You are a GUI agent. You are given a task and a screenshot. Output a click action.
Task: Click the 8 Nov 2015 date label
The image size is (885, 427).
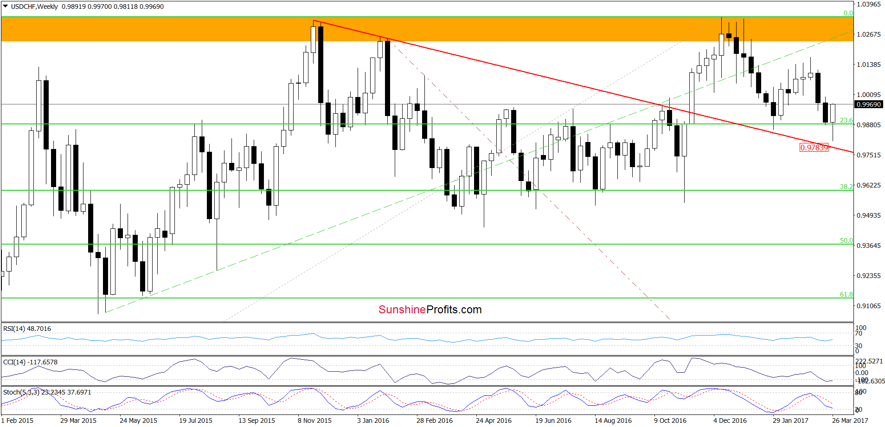314,421
